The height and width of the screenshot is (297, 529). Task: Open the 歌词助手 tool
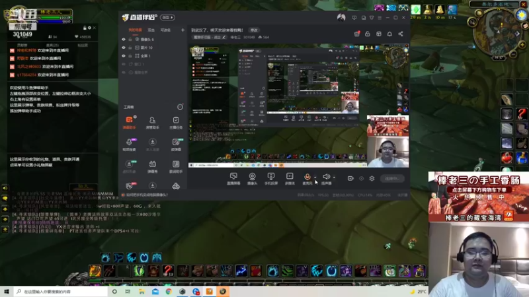tap(176, 166)
